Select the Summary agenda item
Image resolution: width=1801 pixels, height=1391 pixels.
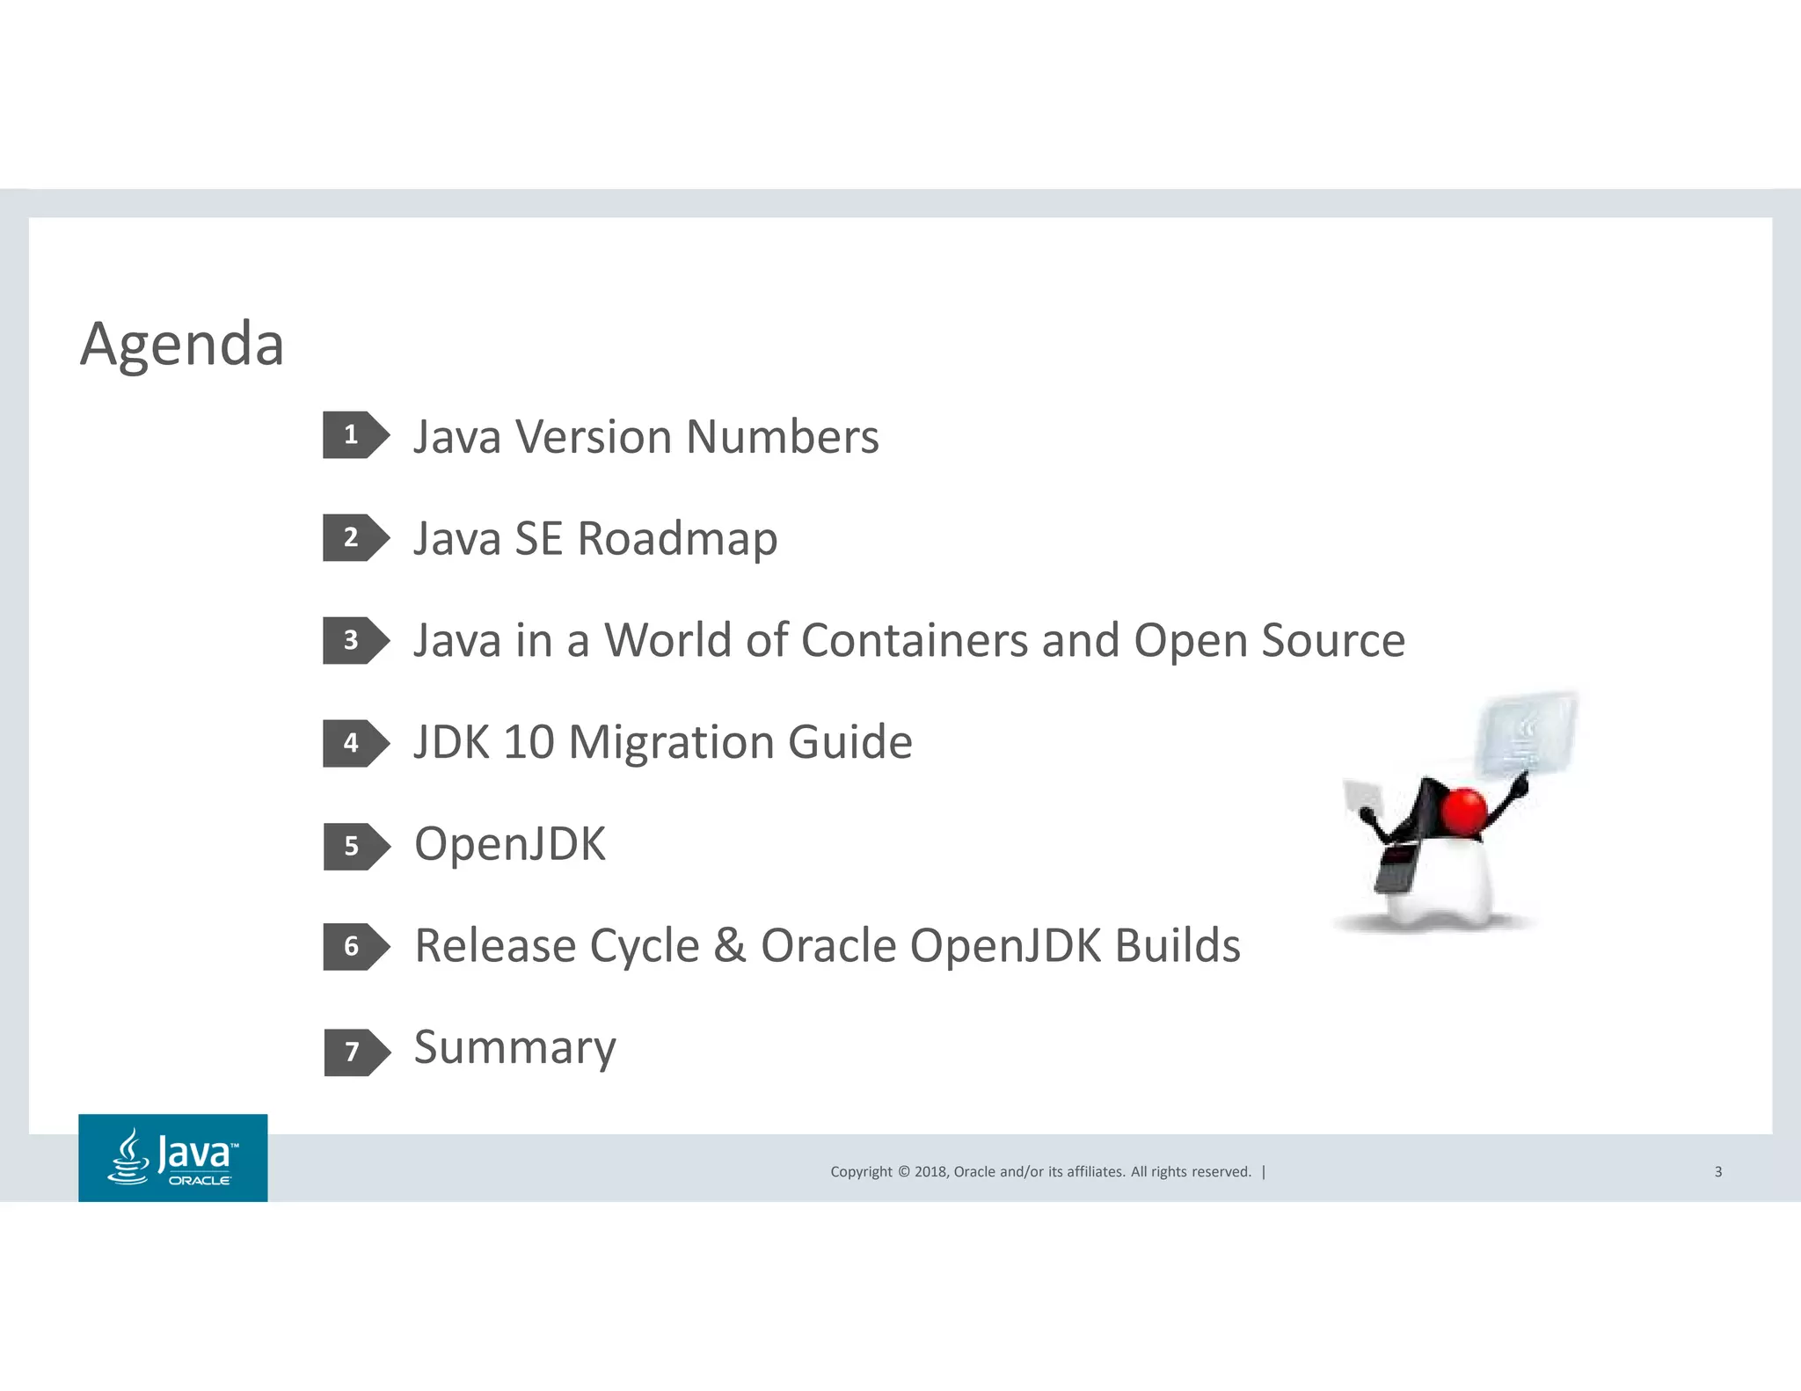(514, 1047)
